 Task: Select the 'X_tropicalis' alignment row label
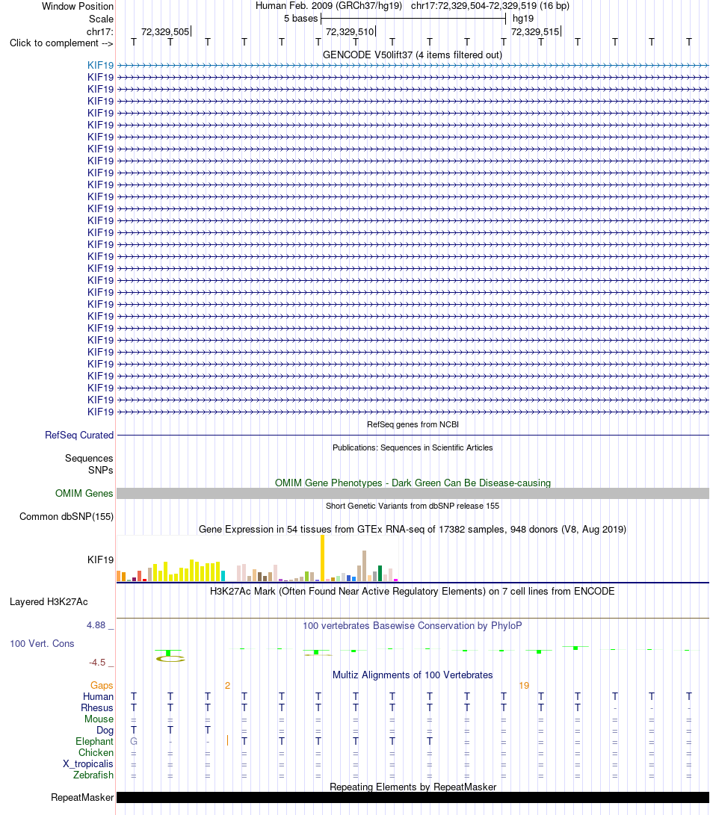pos(88,764)
